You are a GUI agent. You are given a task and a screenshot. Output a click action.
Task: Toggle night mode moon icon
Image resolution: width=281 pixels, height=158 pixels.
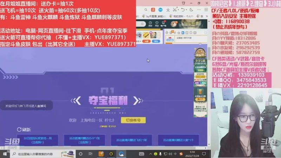coord(191,10)
